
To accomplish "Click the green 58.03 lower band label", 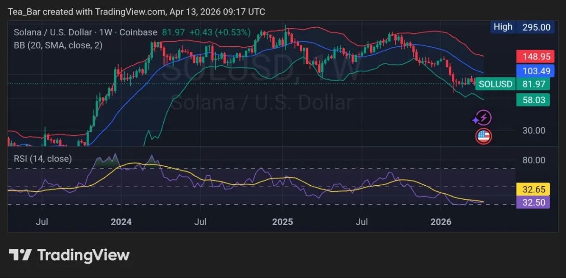I will pos(533,100).
